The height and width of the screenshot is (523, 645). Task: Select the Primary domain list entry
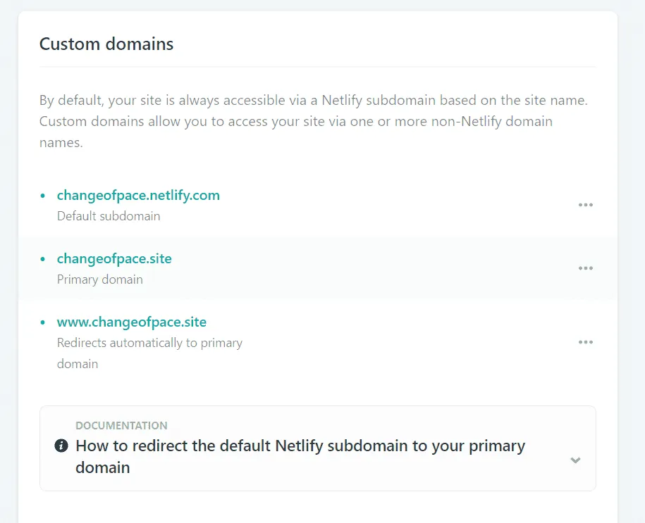(x=99, y=279)
